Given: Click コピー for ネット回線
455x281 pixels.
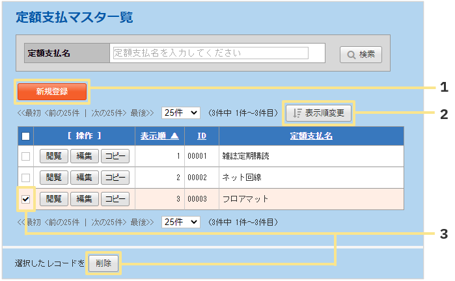Looking at the screenshot, I should pyautogui.click(x=115, y=178).
